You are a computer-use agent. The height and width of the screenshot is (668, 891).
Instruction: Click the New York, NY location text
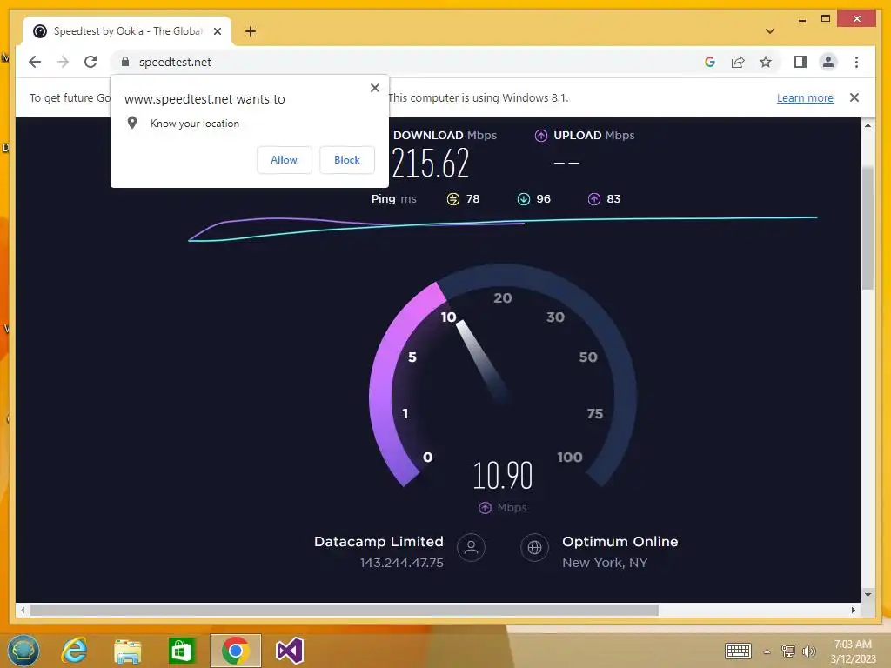tap(605, 563)
